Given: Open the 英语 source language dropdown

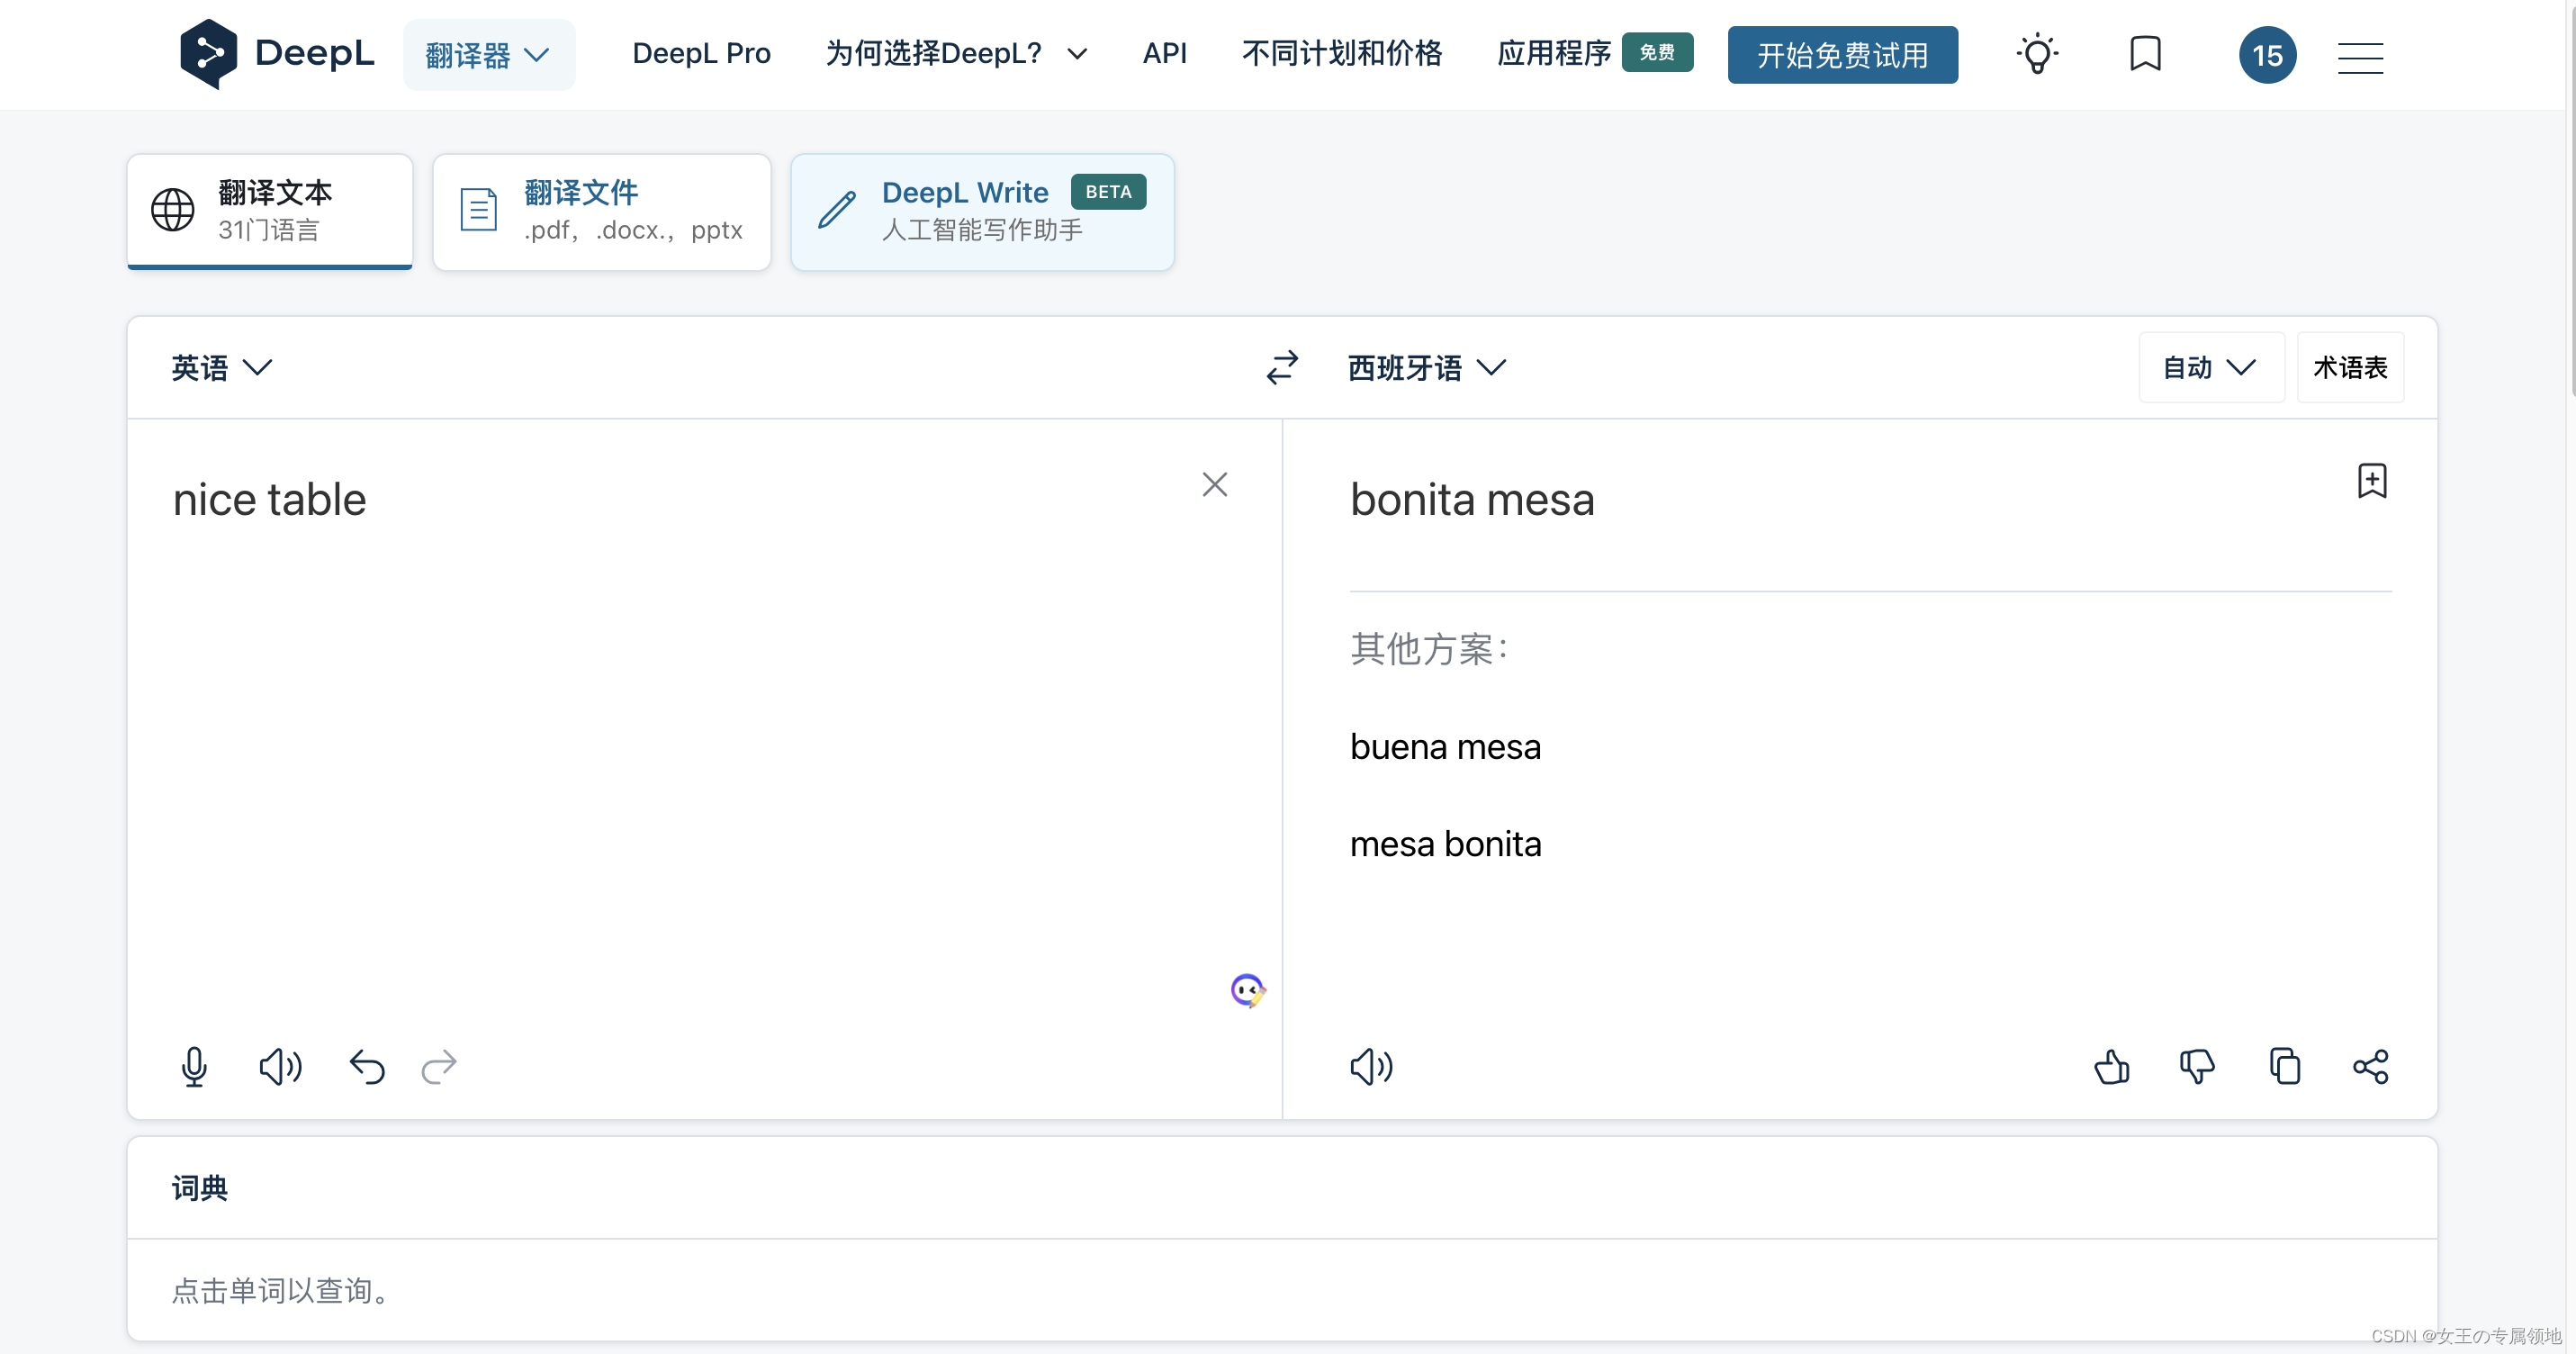Looking at the screenshot, I should 221,367.
